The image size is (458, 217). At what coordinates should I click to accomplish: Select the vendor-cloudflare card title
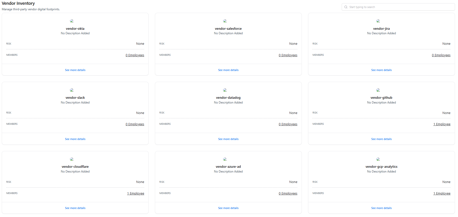pos(75,167)
